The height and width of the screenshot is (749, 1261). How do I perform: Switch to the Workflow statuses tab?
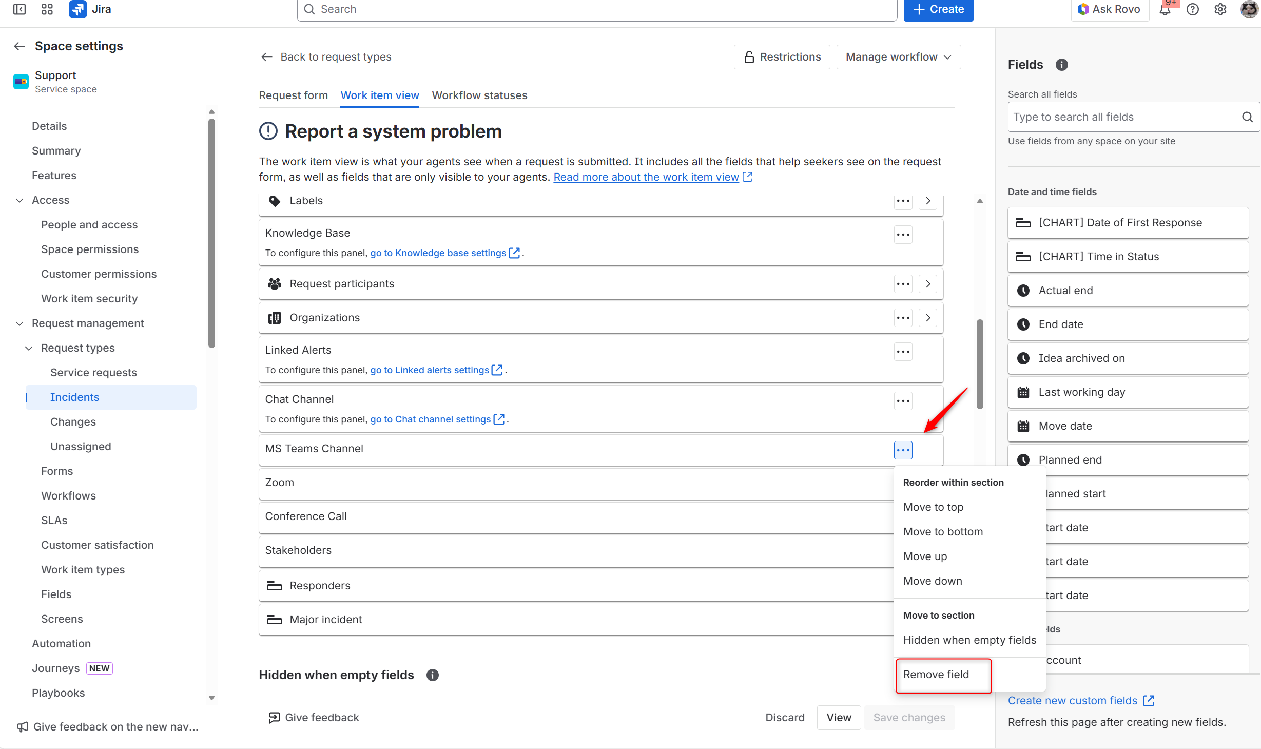point(479,95)
